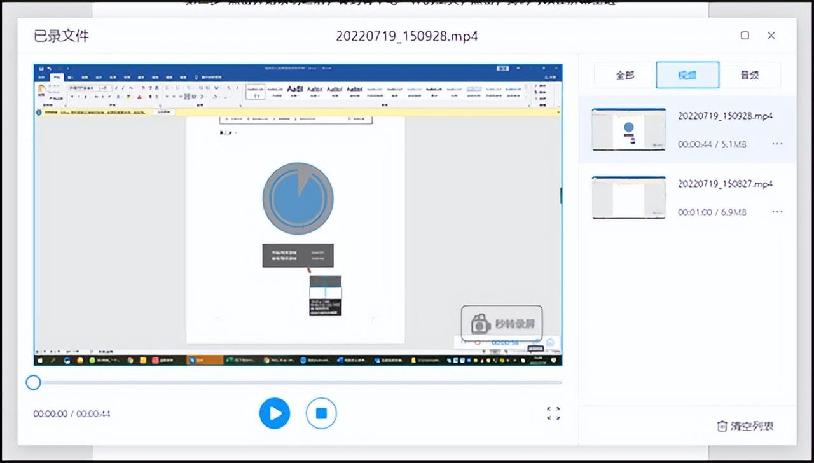Screen dimensions: 814x463
Task: Click the 00:00:00 / 00:00:44 time display
Action: pos(72,414)
